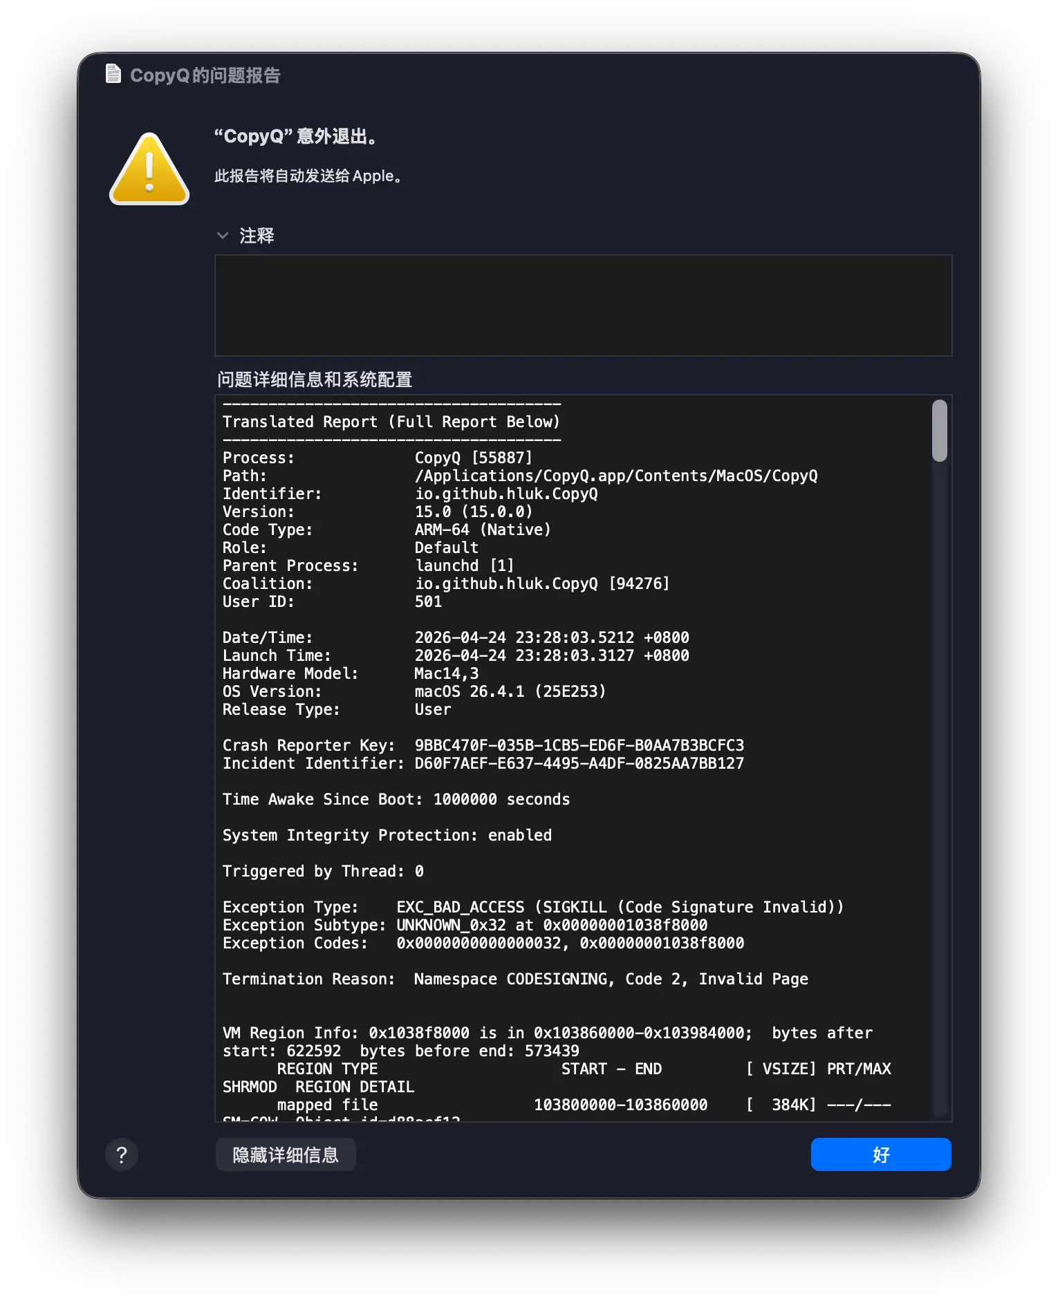Click the Exception Codes line
The image size is (1058, 1301).
pyautogui.click(x=483, y=943)
